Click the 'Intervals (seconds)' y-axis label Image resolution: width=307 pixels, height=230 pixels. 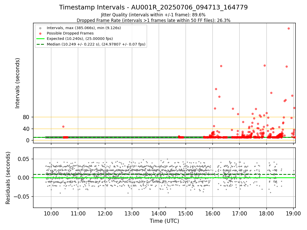pyautogui.click(x=17, y=83)
